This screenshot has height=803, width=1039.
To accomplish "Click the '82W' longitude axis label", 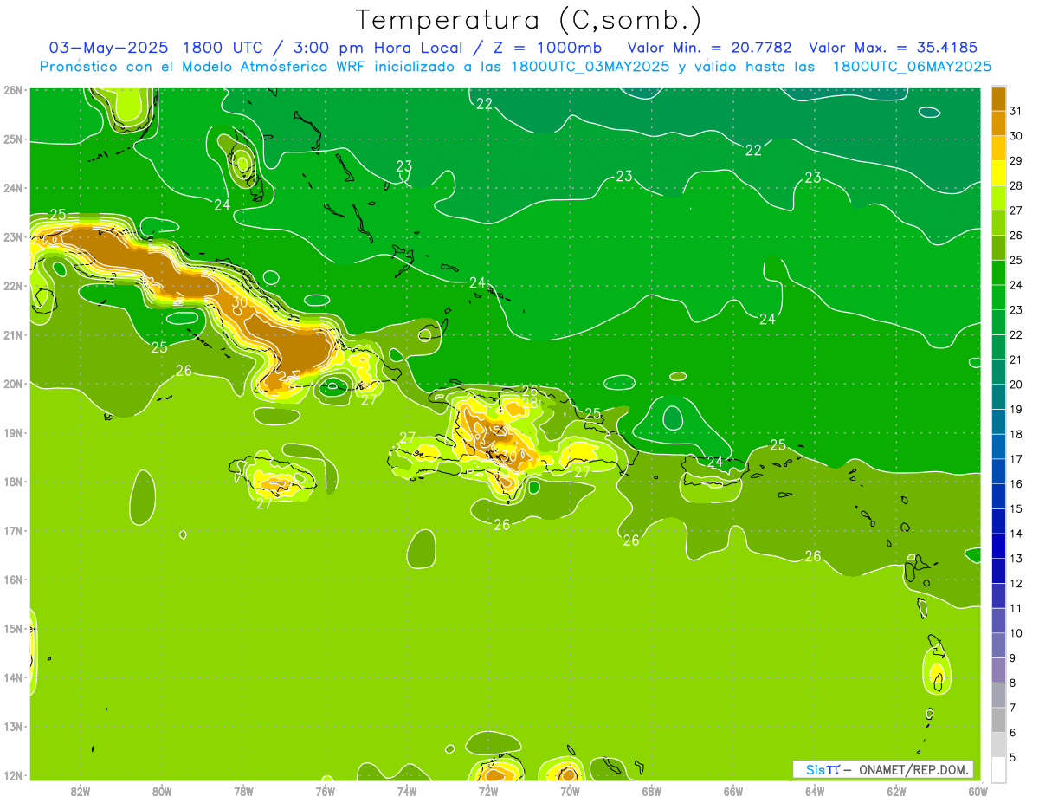I will click(81, 791).
